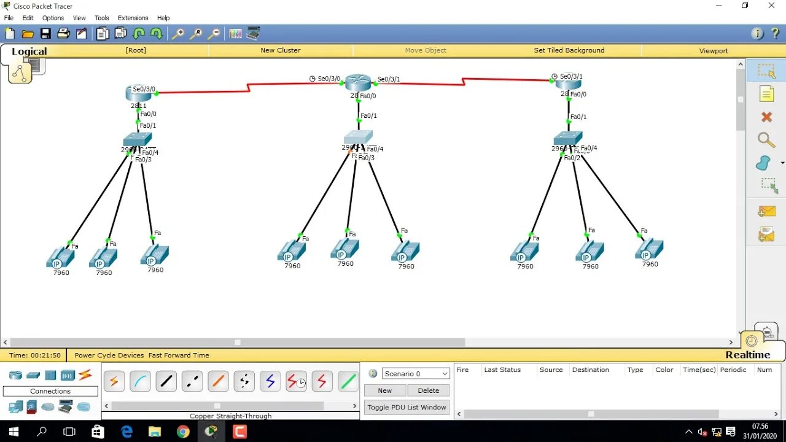Image resolution: width=786 pixels, height=442 pixels.
Task: Choose the Place Note tool
Action: (766, 94)
